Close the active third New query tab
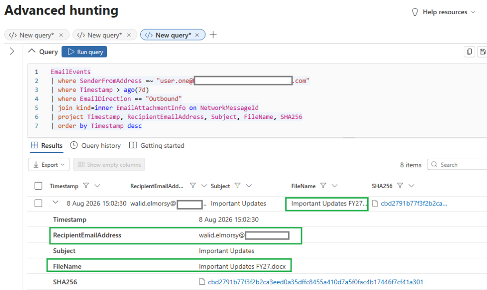Screen dimensions: 487x290 click(x=197, y=35)
